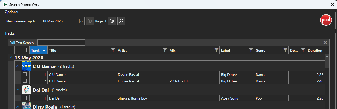This screenshot has height=109, width=337.
Task: Sort by the Track column header
Action: pyautogui.click(x=38, y=51)
